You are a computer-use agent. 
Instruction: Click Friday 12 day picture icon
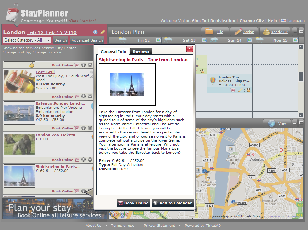point(158,40)
